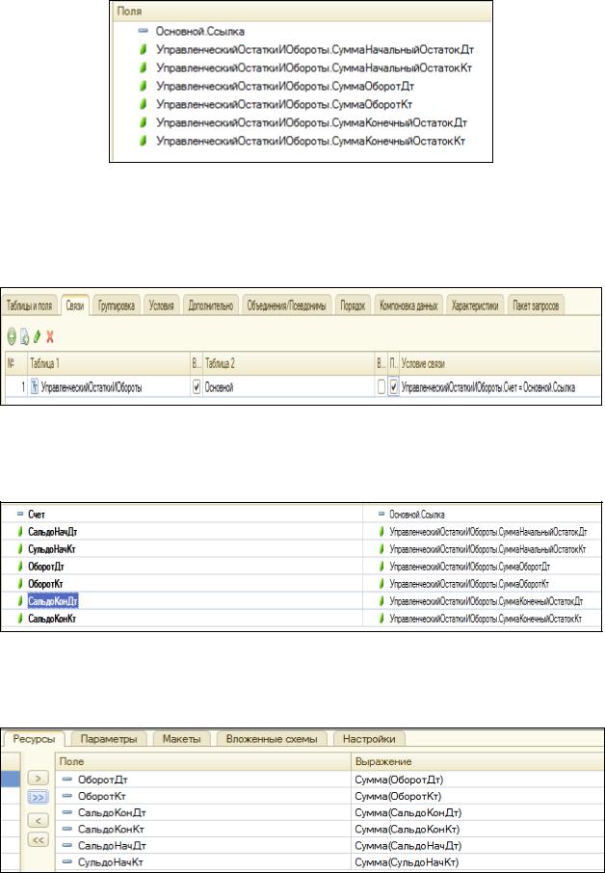605x873 pixels.
Task: Select Основной.Ссылка text in top Поля list
Action: 199,32
